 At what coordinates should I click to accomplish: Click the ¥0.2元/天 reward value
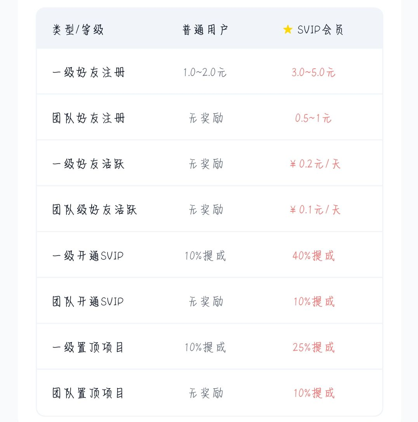tap(315, 164)
